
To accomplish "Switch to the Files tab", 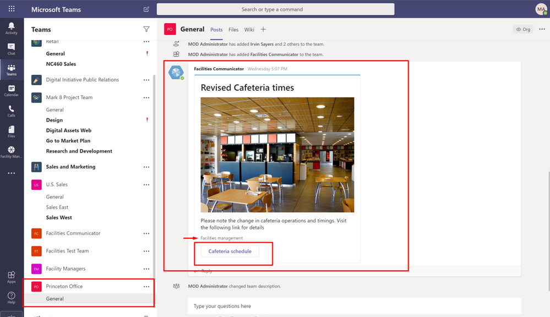I will tap(233, 30).
